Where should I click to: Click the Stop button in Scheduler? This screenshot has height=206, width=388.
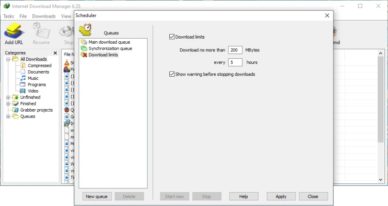(206, 197)
